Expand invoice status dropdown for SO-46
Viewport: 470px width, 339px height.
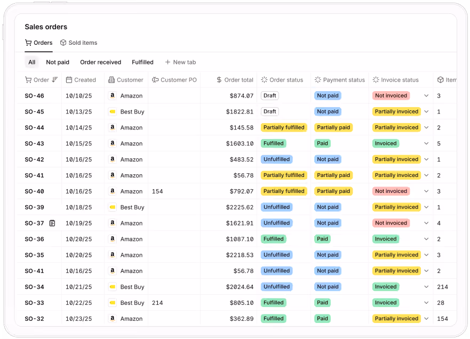tap(426, 95)
